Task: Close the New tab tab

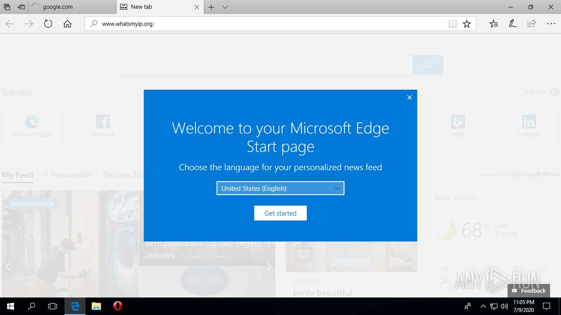Action: coord(197,7)
